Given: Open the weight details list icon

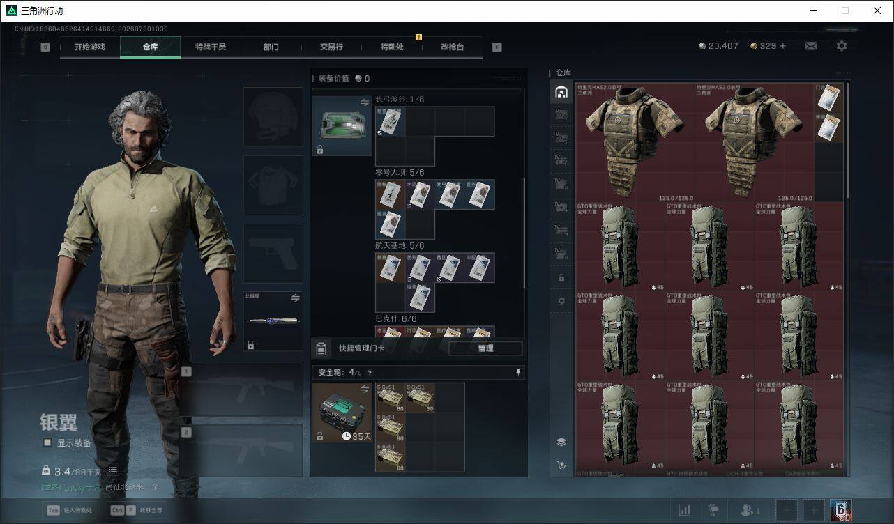Looking at the screenshot, I should [x=113, y=471].
